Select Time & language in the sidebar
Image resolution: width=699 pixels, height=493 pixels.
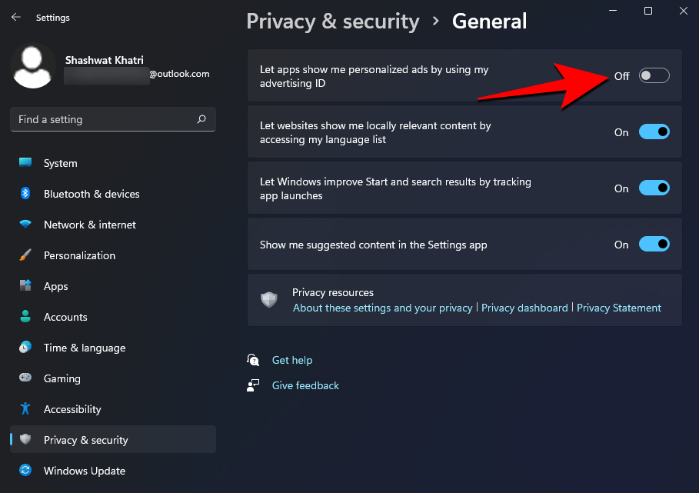click(x=85, y=348)
